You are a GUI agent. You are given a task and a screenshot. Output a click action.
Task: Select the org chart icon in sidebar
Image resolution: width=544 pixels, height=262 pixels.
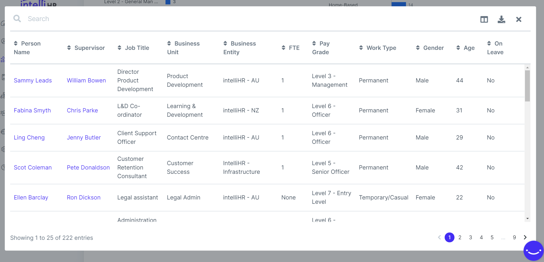point(3,95)
